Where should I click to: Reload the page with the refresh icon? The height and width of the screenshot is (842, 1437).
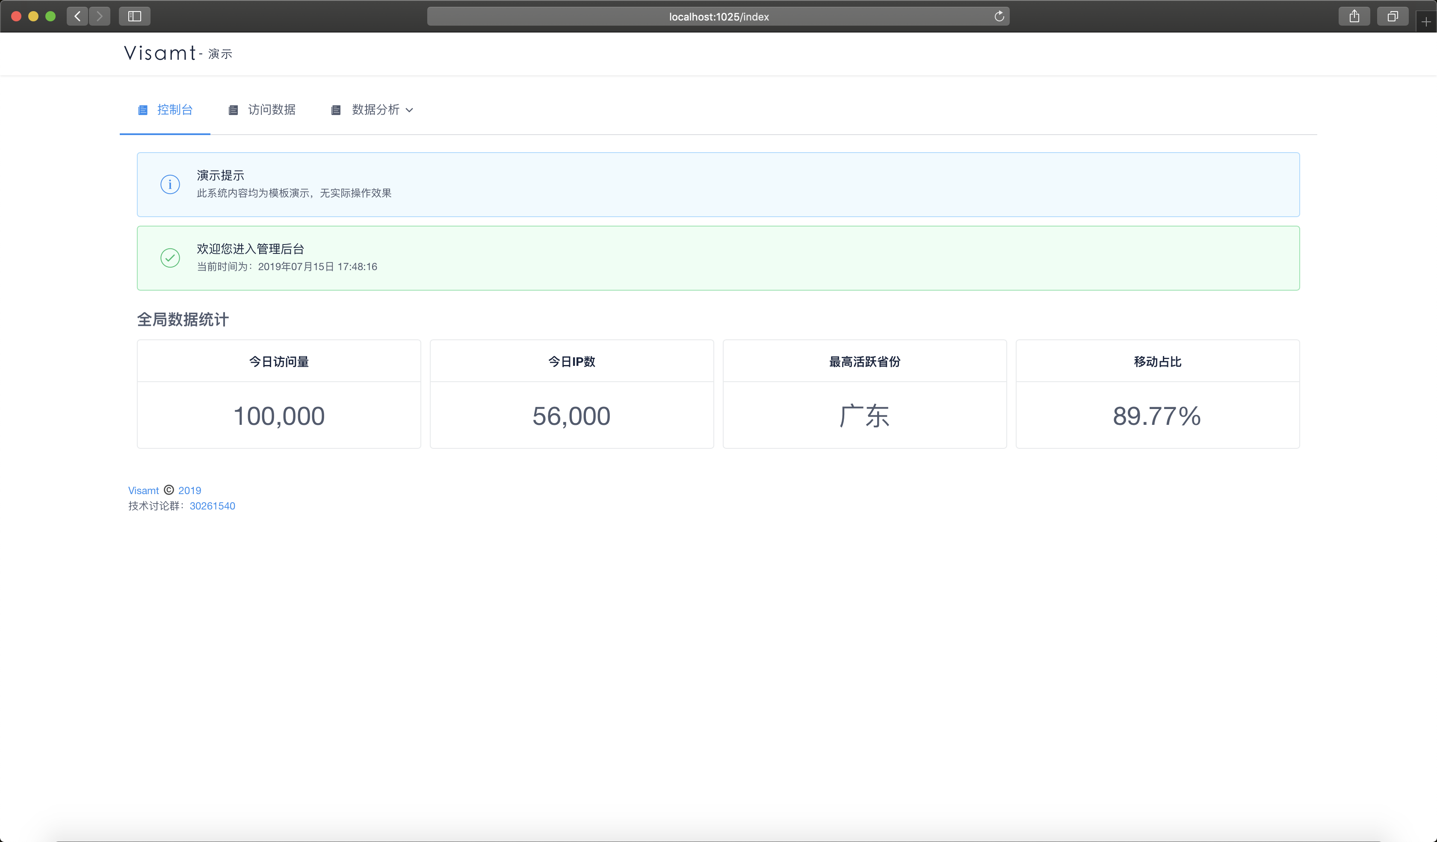point(999,17)
